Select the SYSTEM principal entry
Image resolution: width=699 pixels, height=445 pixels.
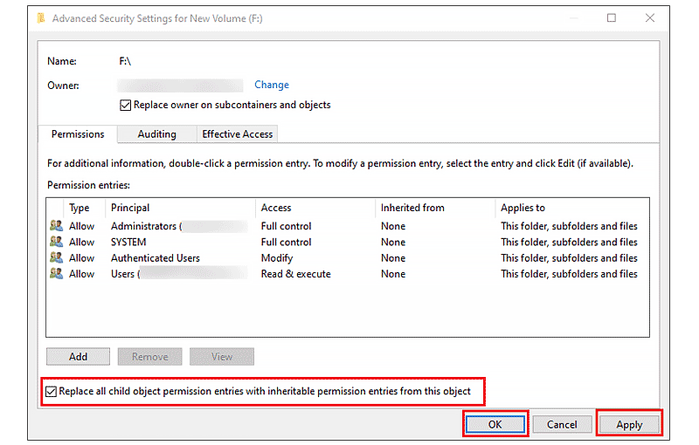[128, 242]
